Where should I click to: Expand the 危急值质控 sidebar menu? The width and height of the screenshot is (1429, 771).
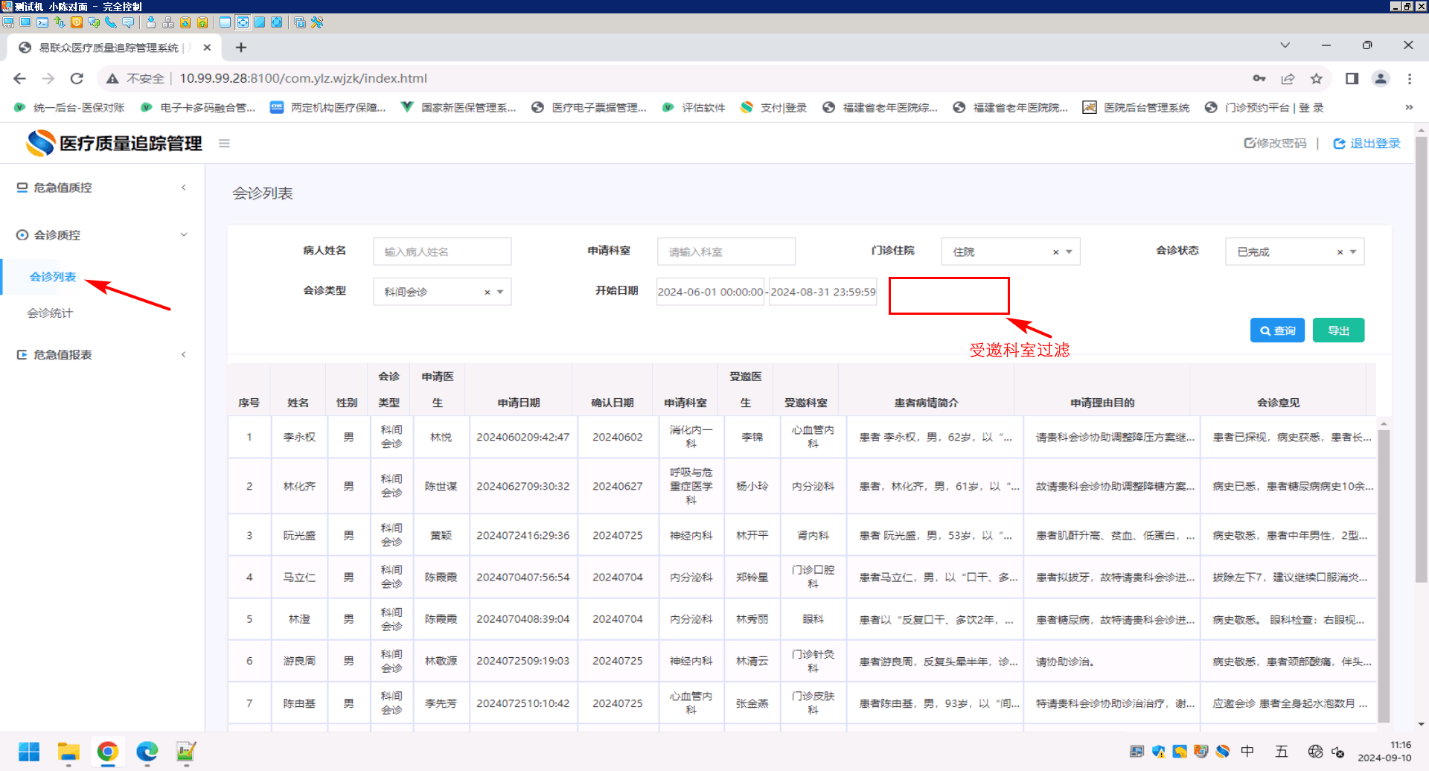tap(103, 188)
